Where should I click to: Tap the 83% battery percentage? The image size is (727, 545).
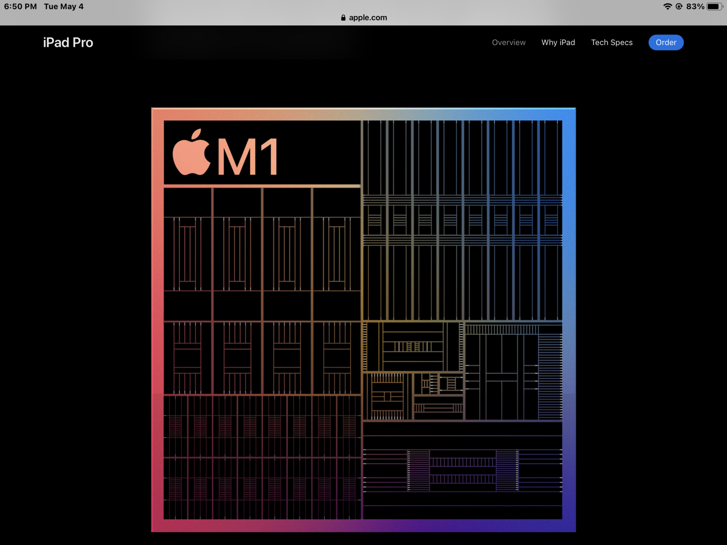695,7
